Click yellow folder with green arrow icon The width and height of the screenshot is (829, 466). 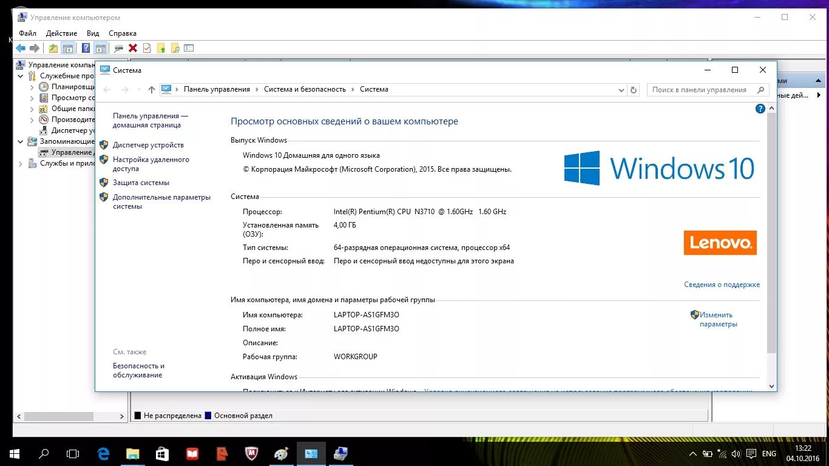161,49
